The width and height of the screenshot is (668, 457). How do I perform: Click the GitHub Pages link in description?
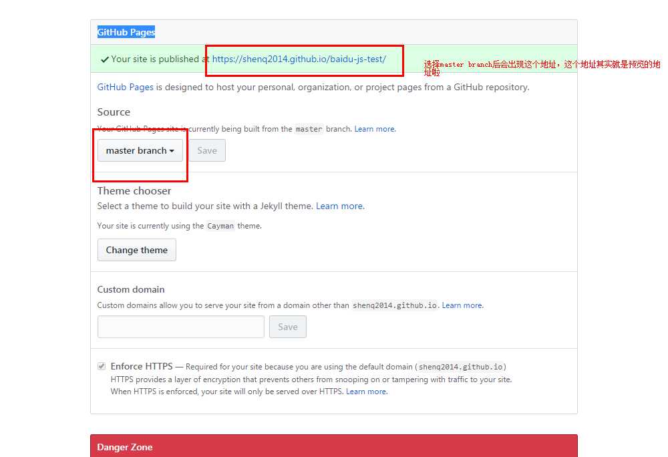point(126,88)
